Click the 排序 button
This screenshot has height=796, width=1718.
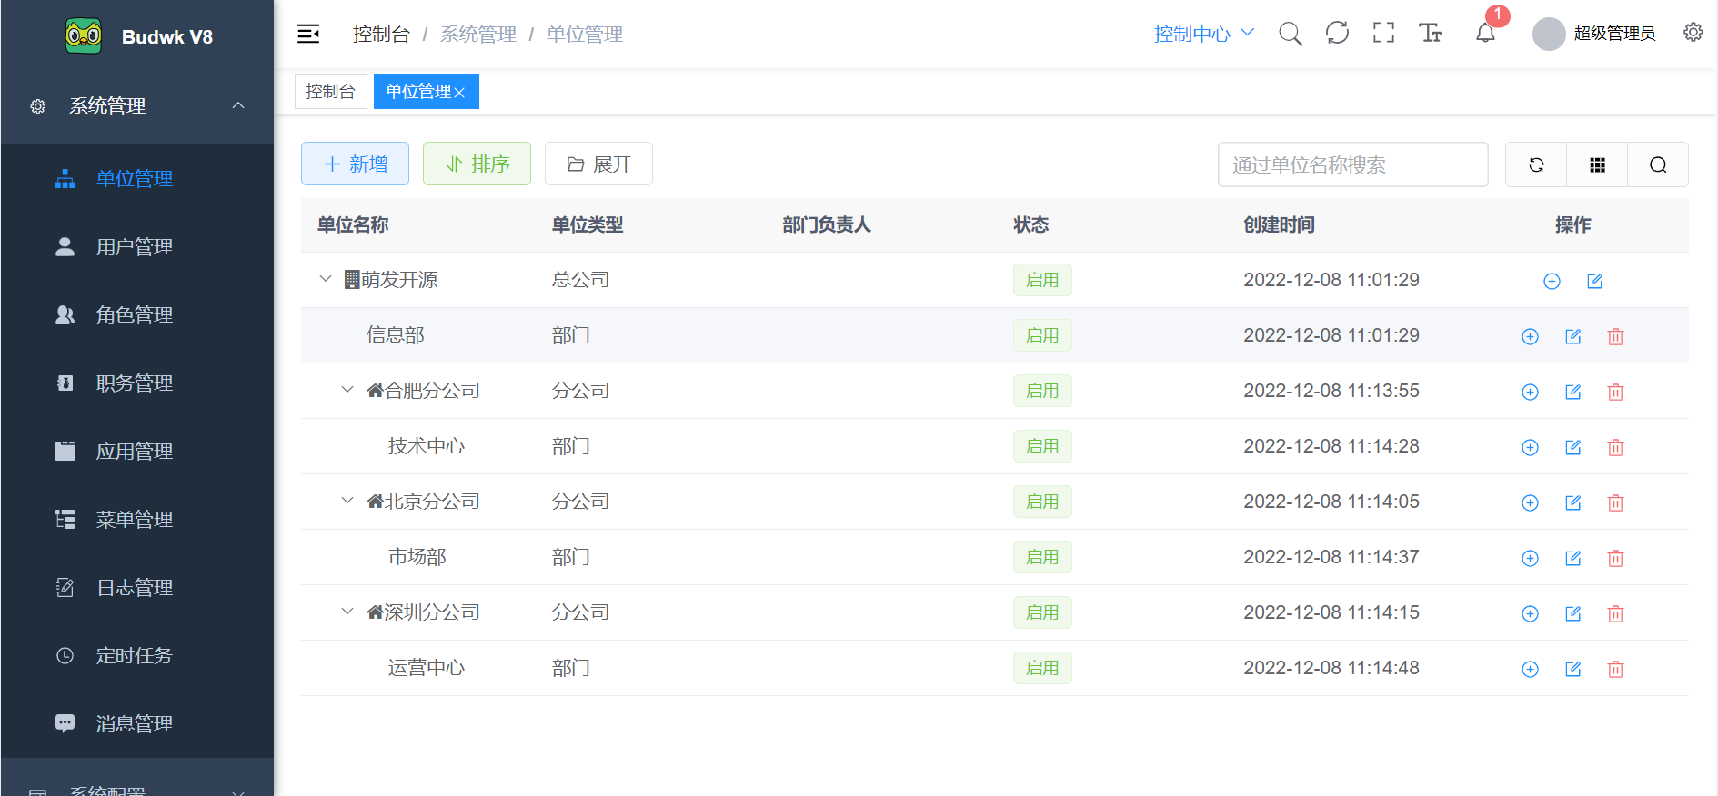point(477,164)
